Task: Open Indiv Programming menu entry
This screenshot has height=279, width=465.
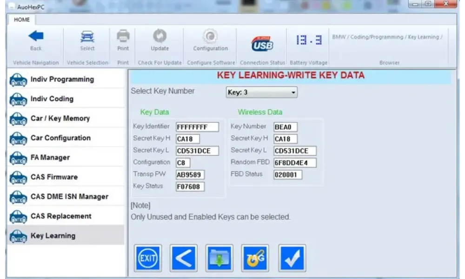Action: coord(66,79)
